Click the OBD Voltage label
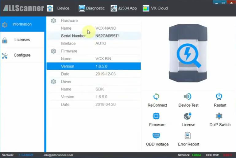This screenshot has width=236, height=158. click(157, 144)
